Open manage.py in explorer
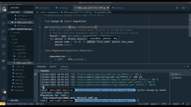The image size is (191, 107). (x=21, y=90)
